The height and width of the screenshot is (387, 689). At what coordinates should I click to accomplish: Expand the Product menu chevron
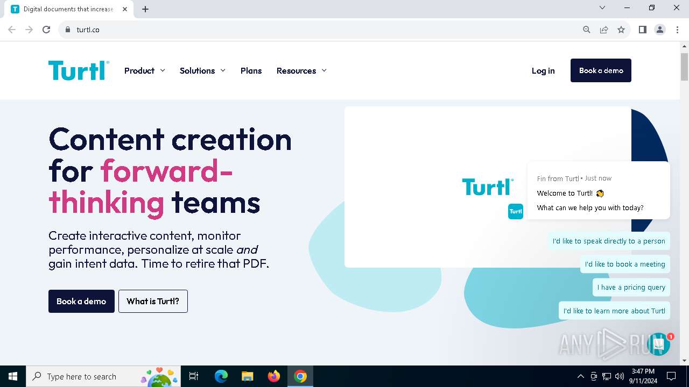click(163, 70)
